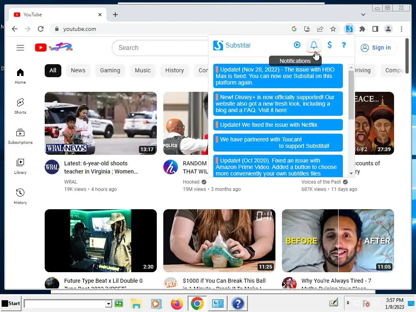This screenshot has height=312, width=416.
Task: Click the Sign in button
Action: (x=376, y=48)
